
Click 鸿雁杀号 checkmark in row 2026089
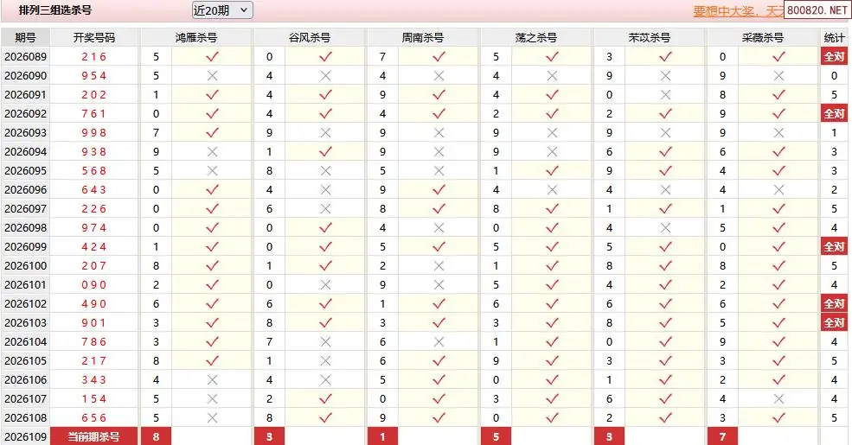pos(211,57)
